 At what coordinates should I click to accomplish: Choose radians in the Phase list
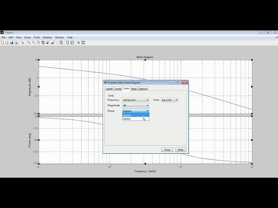coord(136,119)
